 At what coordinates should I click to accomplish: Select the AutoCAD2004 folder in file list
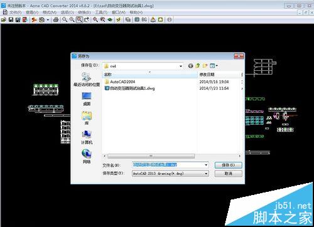[120, 82]
